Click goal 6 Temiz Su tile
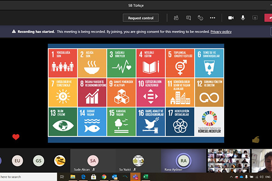 pyautogui.click(x=209, y=63)
